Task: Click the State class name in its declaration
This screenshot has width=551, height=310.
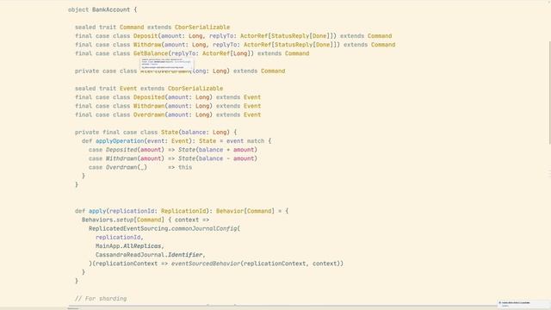Action: (x=170, y=132)
